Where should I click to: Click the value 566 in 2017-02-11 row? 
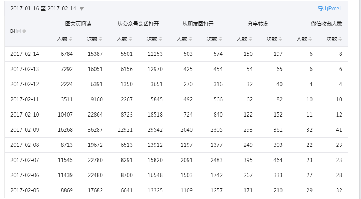(x=218, y=99)
